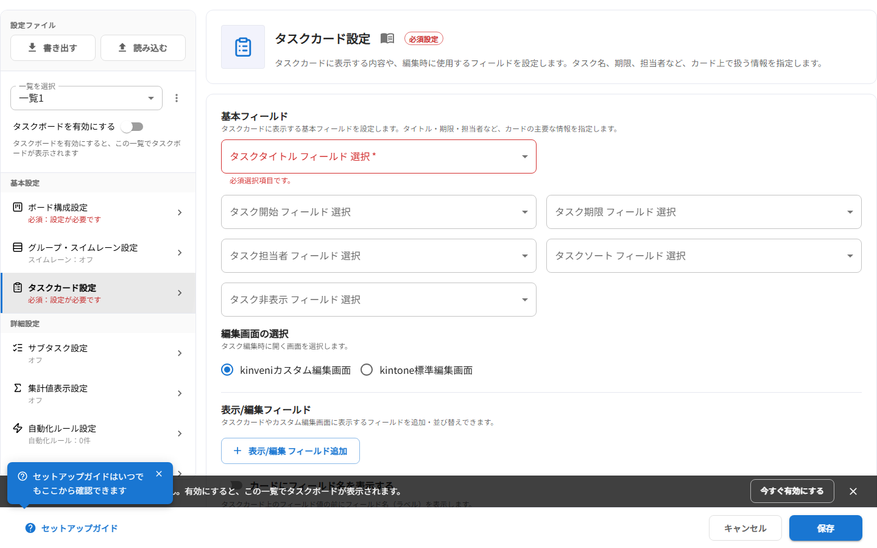Screen dimensions: 877x548
Task: Close the セットアップガイド tooltip popup
Action: [x=159, y=474]
